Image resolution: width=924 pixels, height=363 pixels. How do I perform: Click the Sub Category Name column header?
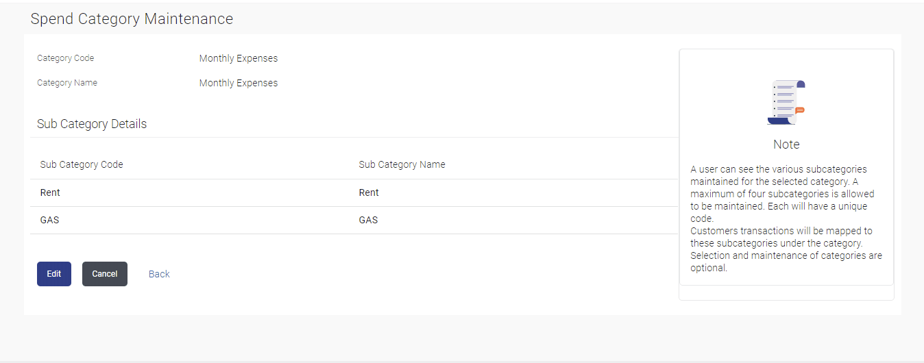(x=402, y=164)
